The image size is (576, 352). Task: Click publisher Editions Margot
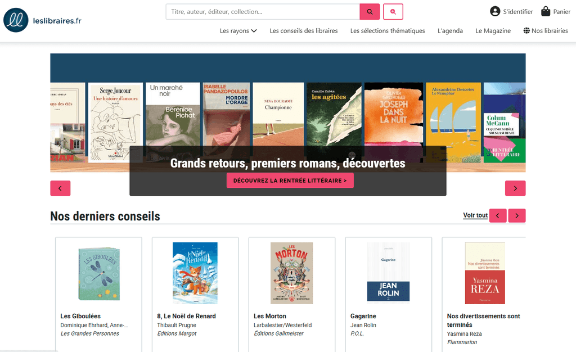(x=177, y=333)
